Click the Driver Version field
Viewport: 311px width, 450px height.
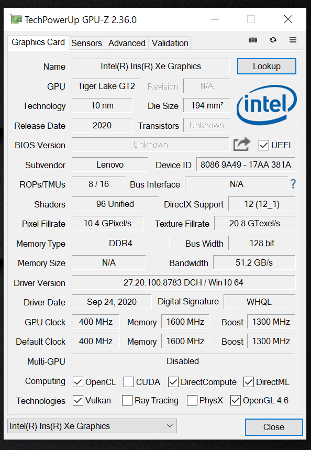coord(183,282)
